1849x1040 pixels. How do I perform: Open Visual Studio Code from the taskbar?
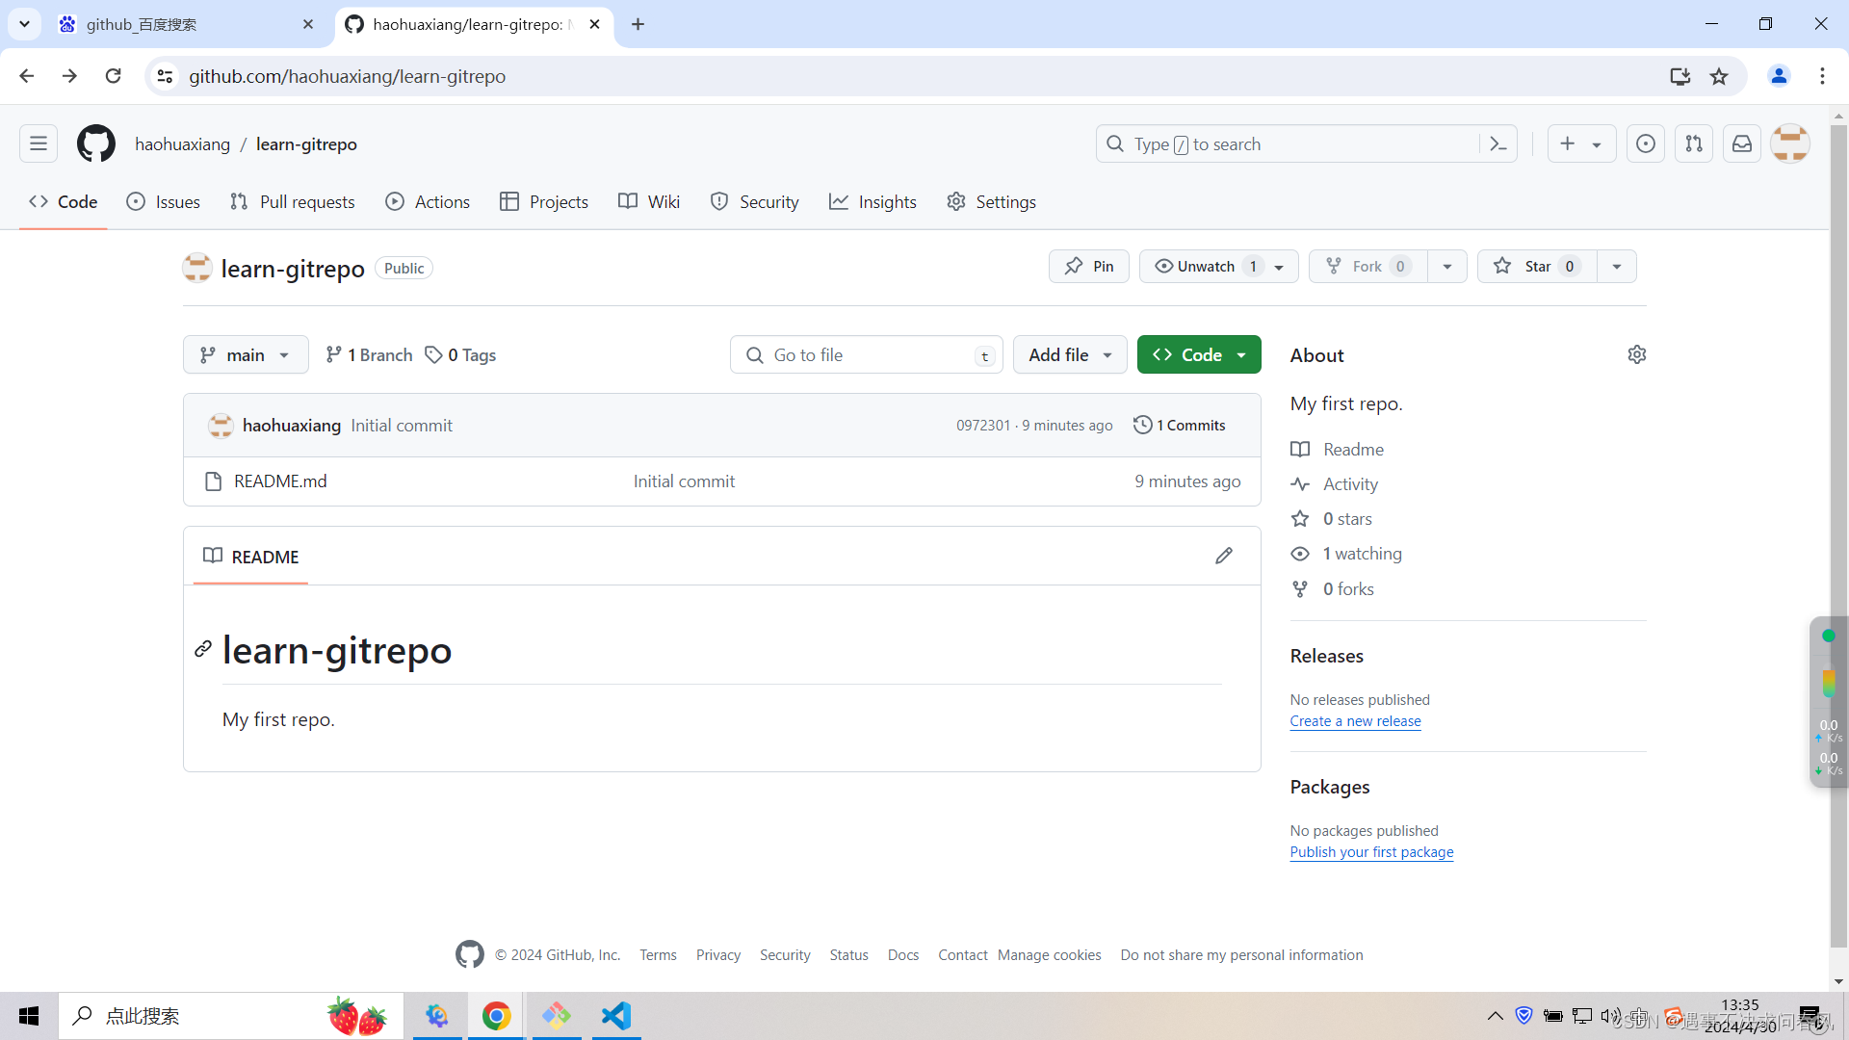tap(616, 1016)
